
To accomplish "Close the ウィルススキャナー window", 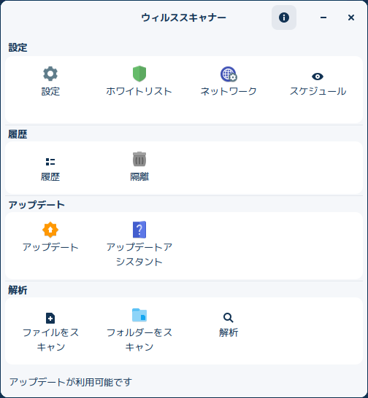I will coord(351,17).
